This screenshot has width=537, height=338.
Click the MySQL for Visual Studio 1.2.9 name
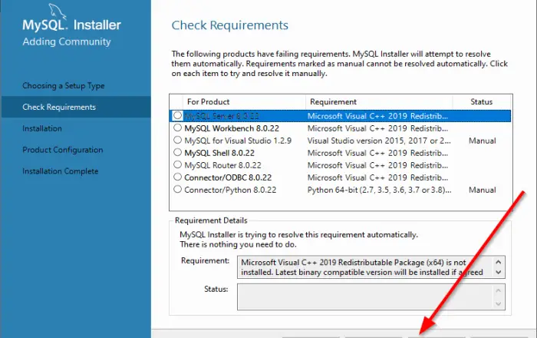click(238, 141)
